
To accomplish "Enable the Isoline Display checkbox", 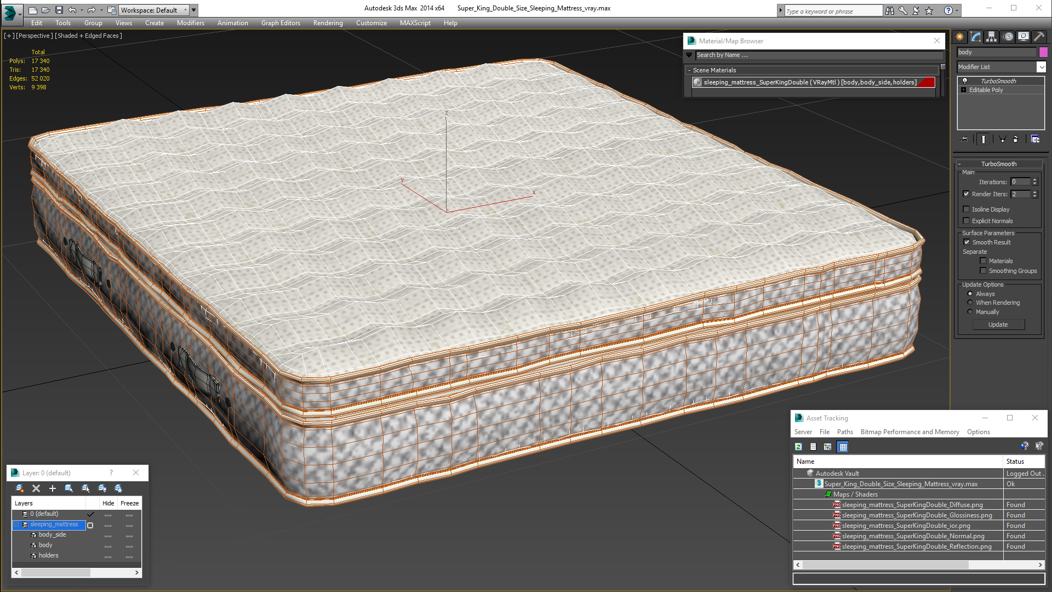I will click(x=967, y=209).
